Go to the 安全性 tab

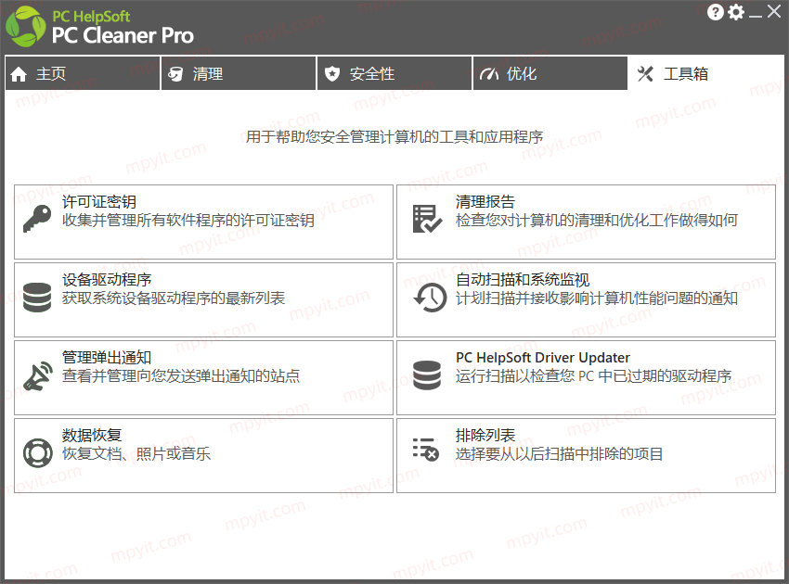(x=394, y=73)
